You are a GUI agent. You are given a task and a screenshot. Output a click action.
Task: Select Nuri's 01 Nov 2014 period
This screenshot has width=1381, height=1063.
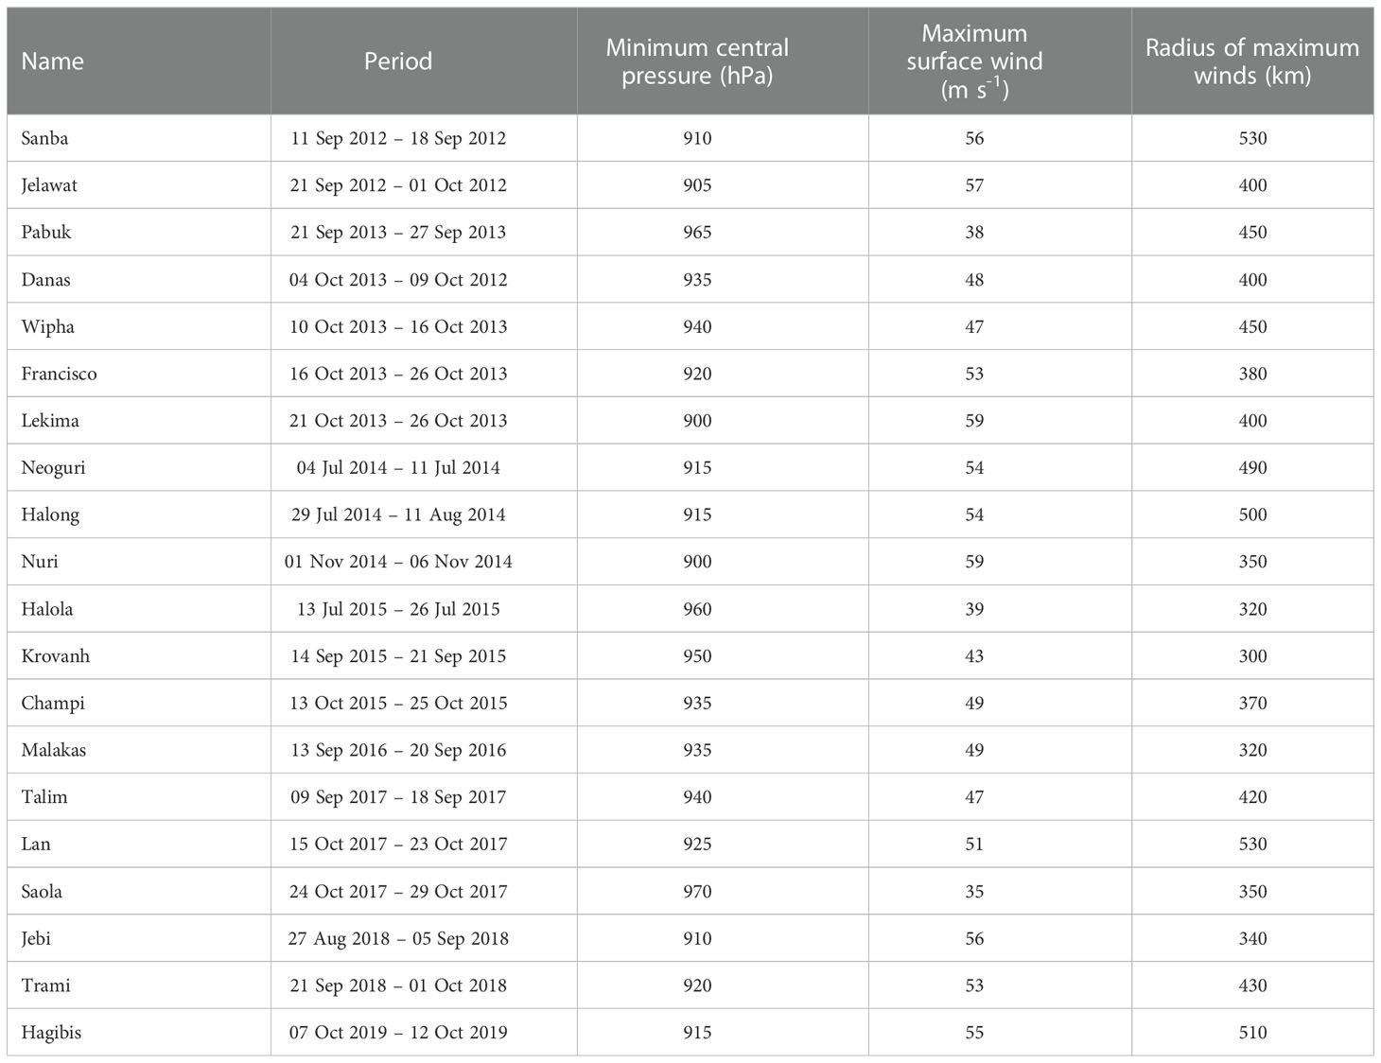(x=398, y=562)
